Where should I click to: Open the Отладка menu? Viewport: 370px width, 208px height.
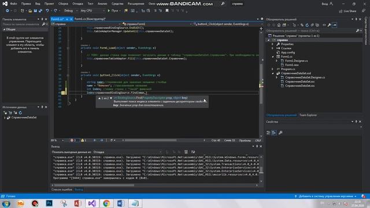(x=77, y=4)
